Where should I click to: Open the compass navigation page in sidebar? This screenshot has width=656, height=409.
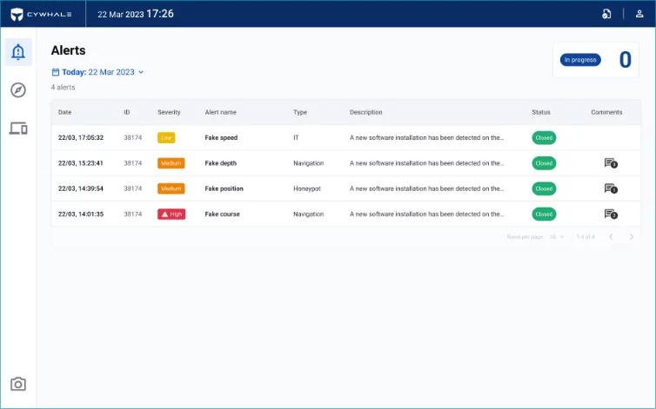click(18, 90)
